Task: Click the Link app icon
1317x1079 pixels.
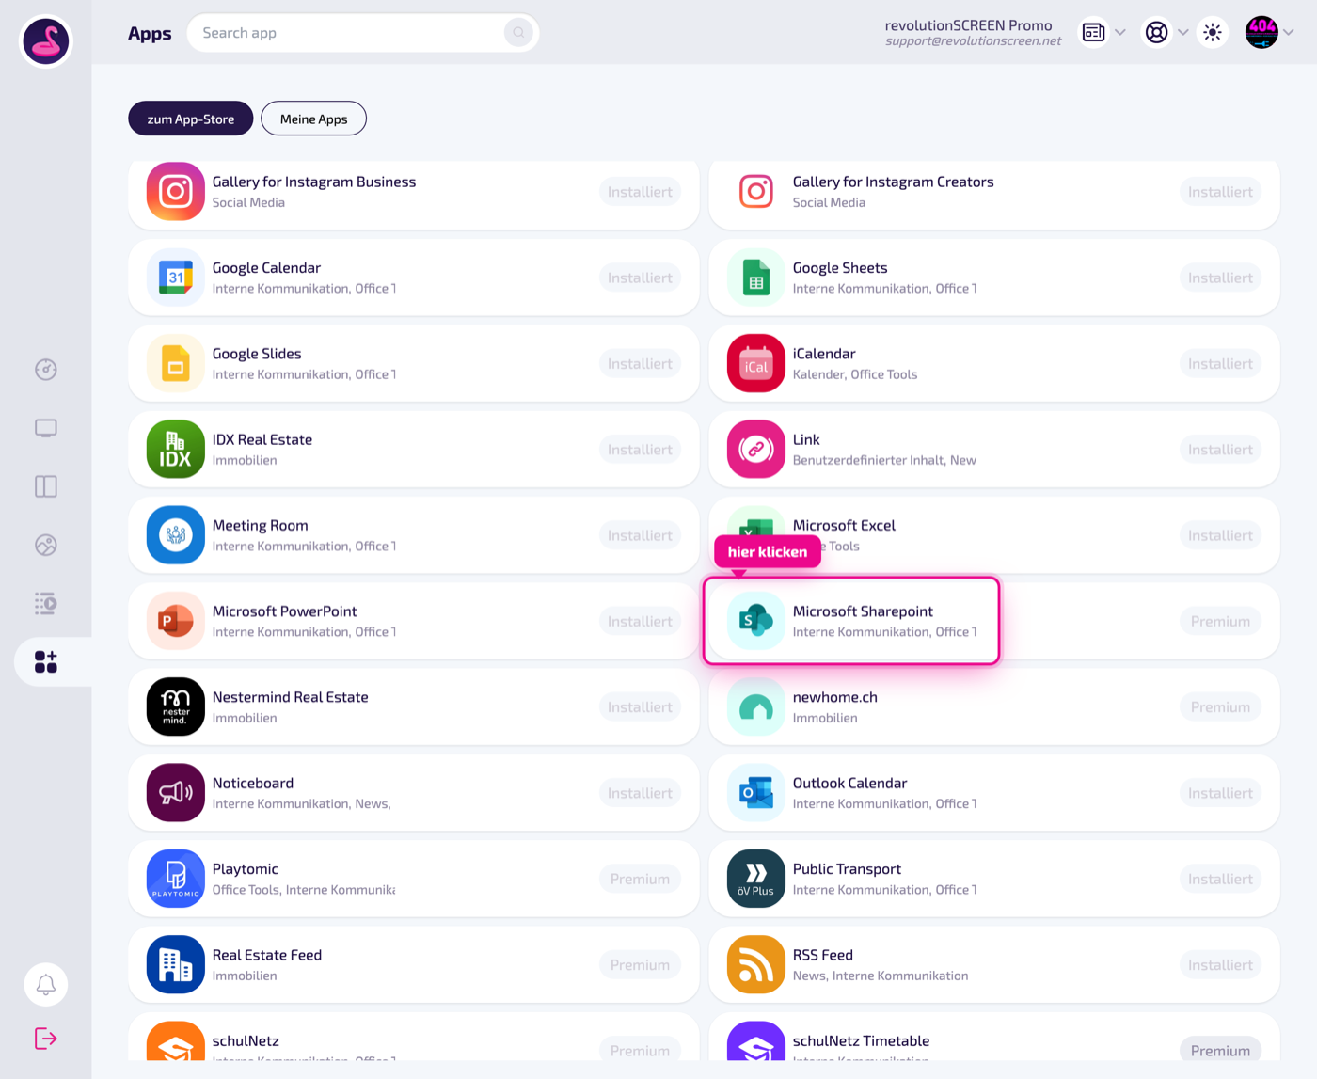Action: click(x=756, y=450)
